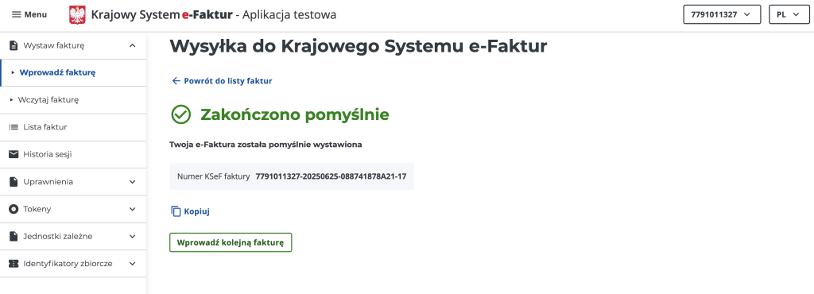Click the KSeF invoice number field

pos(292,176)
